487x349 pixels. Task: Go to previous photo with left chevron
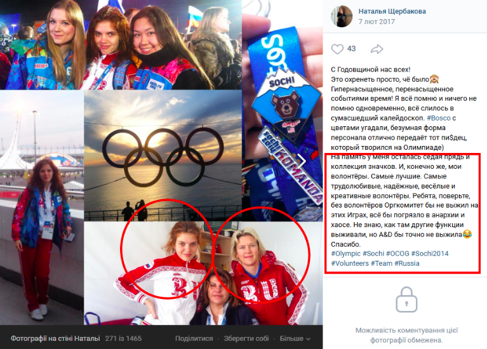(x=21, y=161)
